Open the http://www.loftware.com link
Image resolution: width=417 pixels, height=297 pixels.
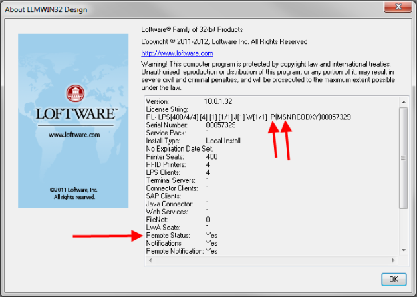pyautogui.click(x=177, y=53)
